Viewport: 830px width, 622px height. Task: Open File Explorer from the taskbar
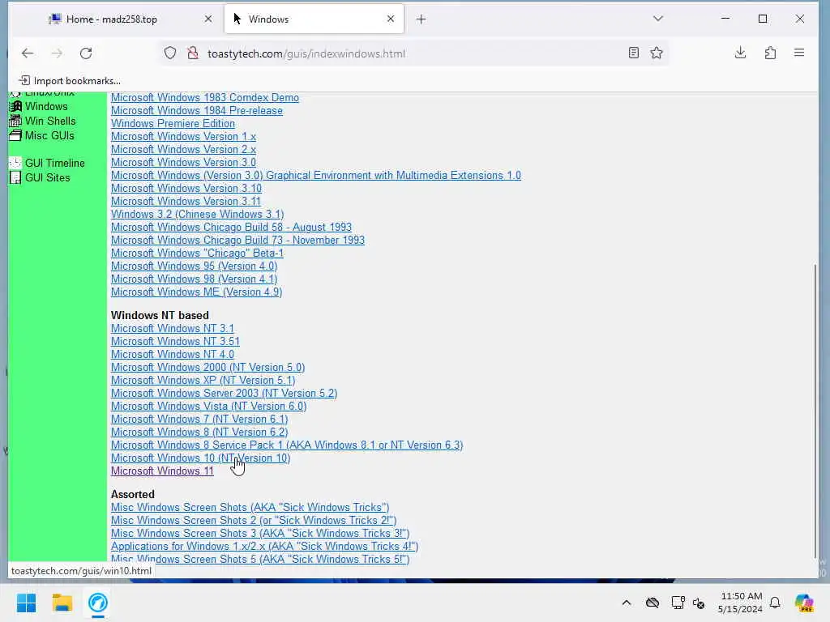(62, 603)
